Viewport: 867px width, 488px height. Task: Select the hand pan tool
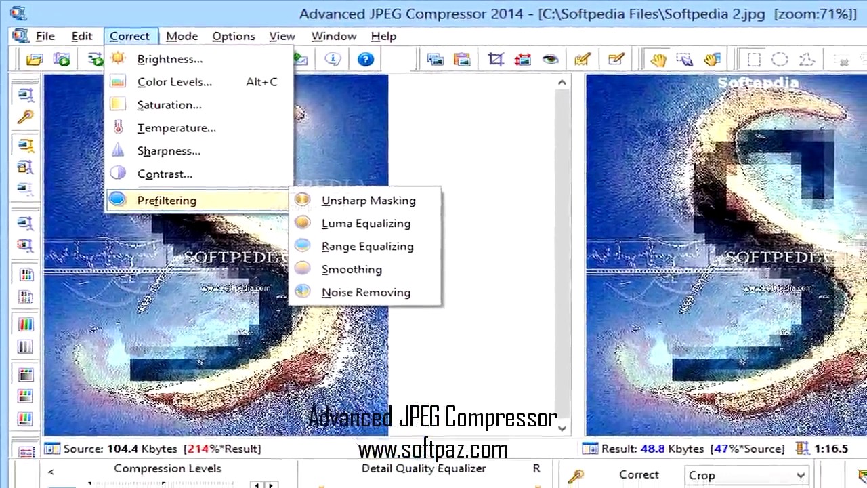tap(658, 60)
